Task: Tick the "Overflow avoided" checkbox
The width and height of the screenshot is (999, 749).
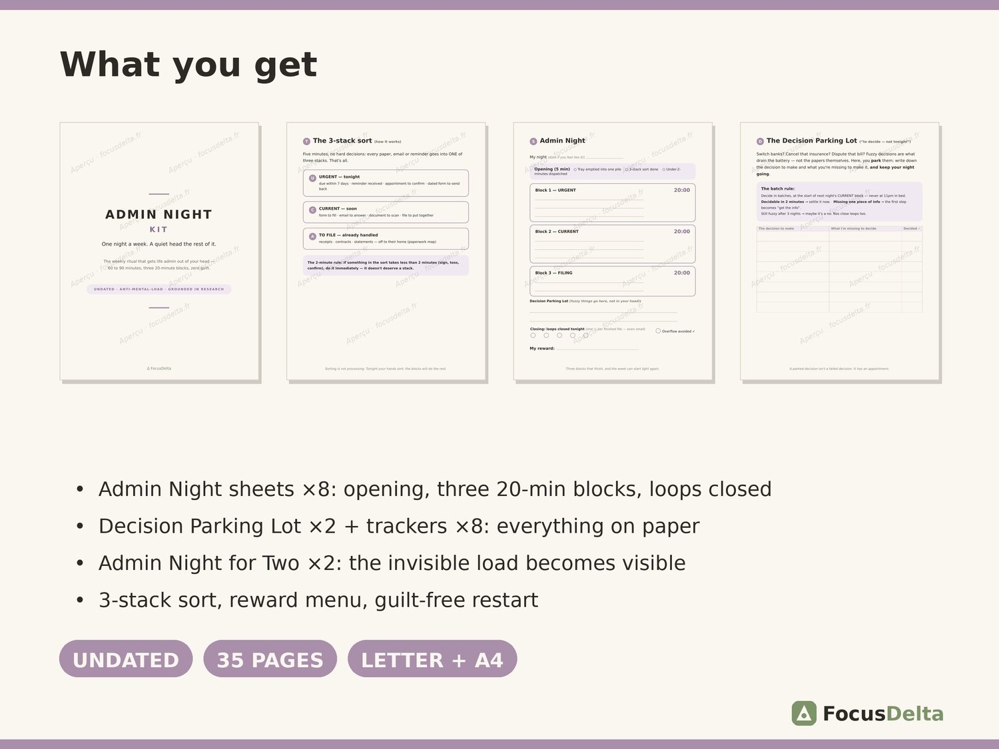Action: (x=658, y=331)
